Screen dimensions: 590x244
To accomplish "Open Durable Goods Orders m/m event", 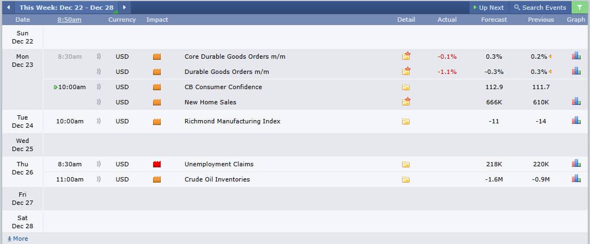I will point(227,72).
